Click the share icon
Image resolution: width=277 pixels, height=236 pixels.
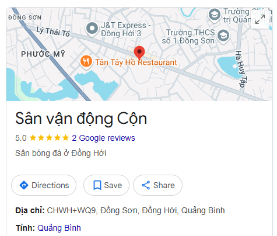[x=146, y=185]
